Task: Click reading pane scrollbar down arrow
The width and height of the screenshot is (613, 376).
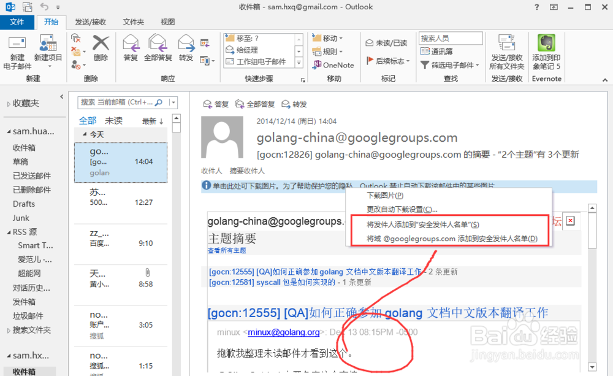Action: 592,367
